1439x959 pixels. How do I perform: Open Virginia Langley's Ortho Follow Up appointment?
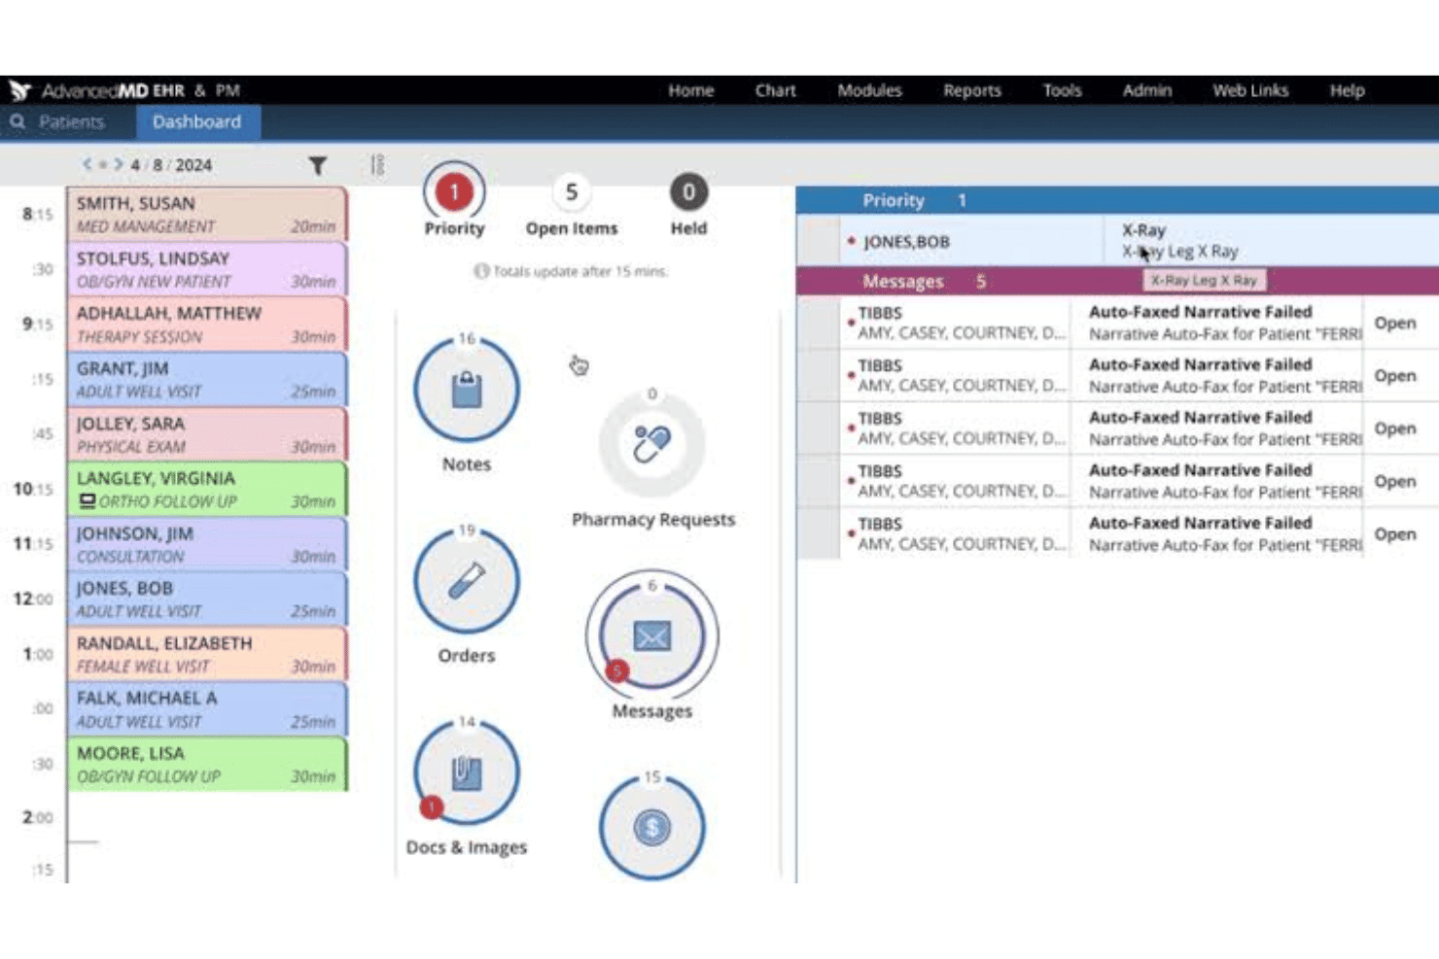[206, 489]
